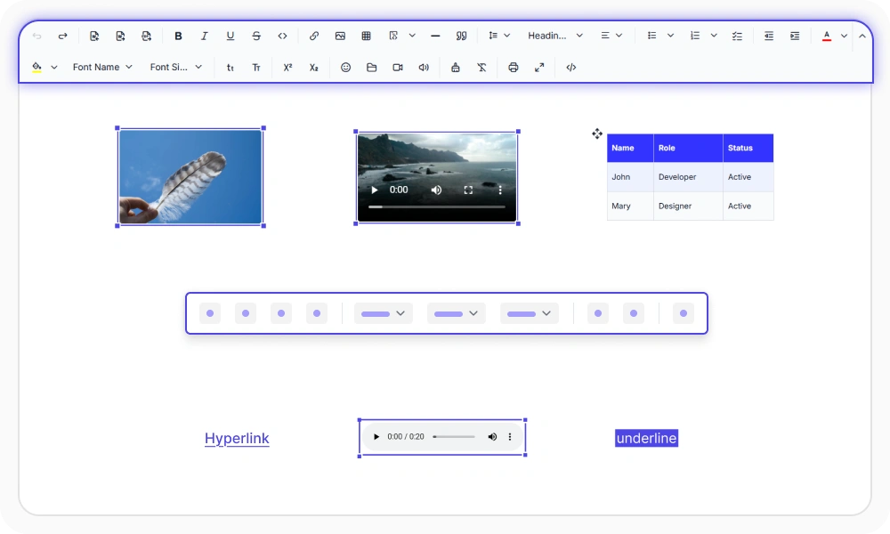Increase indent with the indent icon
Image resolution: width=890 pixels, height=534 pixels.
(x=795, y=36)
